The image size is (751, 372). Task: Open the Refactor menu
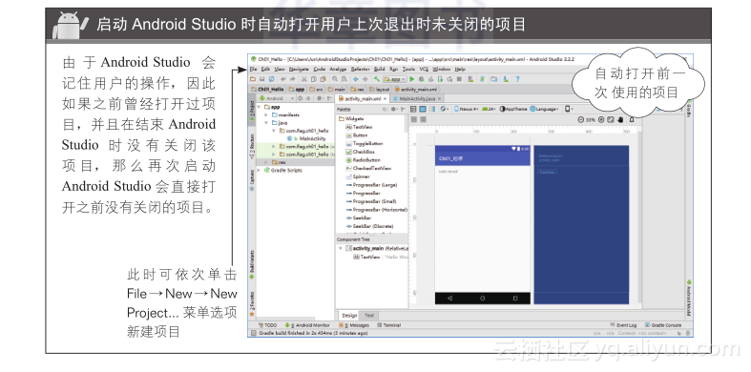[360, 70]
